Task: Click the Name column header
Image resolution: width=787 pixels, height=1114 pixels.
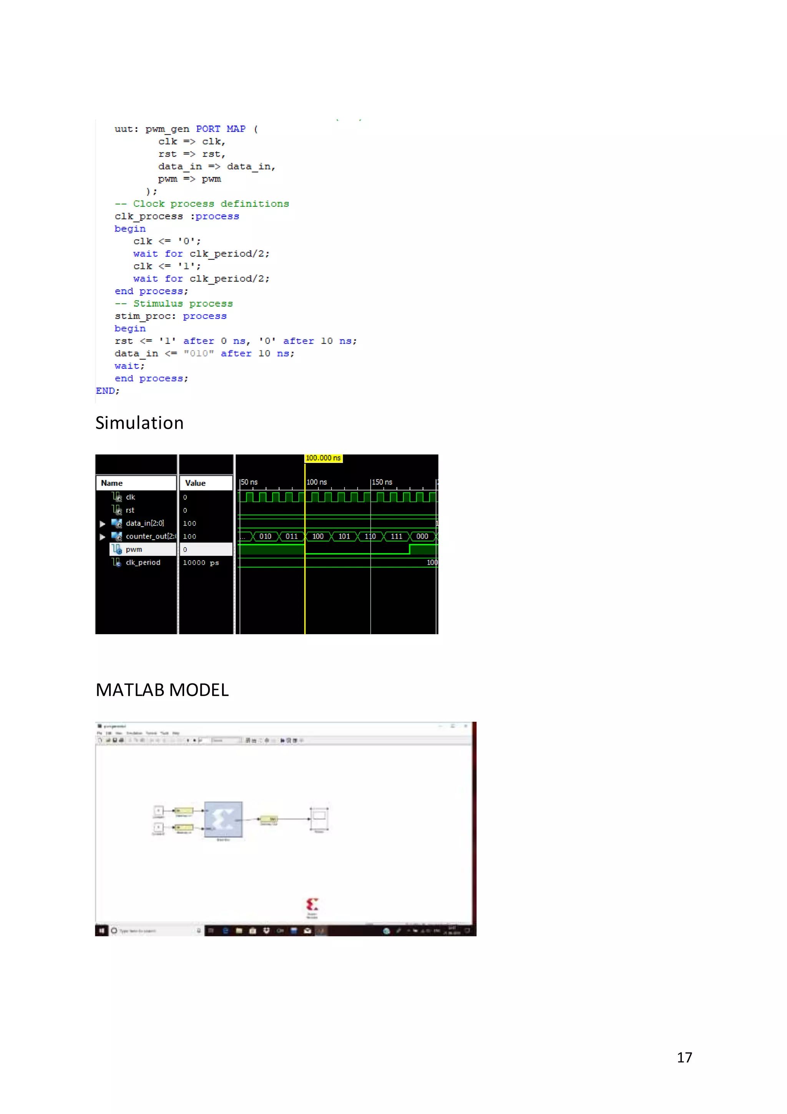Action: pyautogui.click(x=136, y=483)
